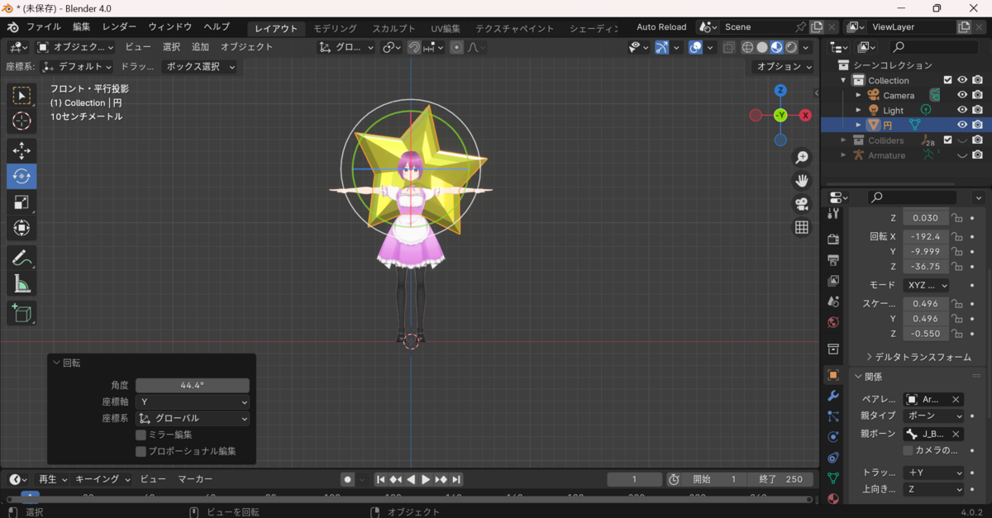992x518 pixels.
Task: Select the Transform tool
Action: 21,228
